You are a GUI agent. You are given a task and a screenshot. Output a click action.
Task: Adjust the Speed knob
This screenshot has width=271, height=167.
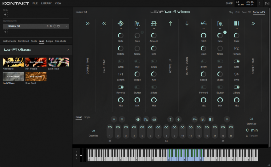204,74
